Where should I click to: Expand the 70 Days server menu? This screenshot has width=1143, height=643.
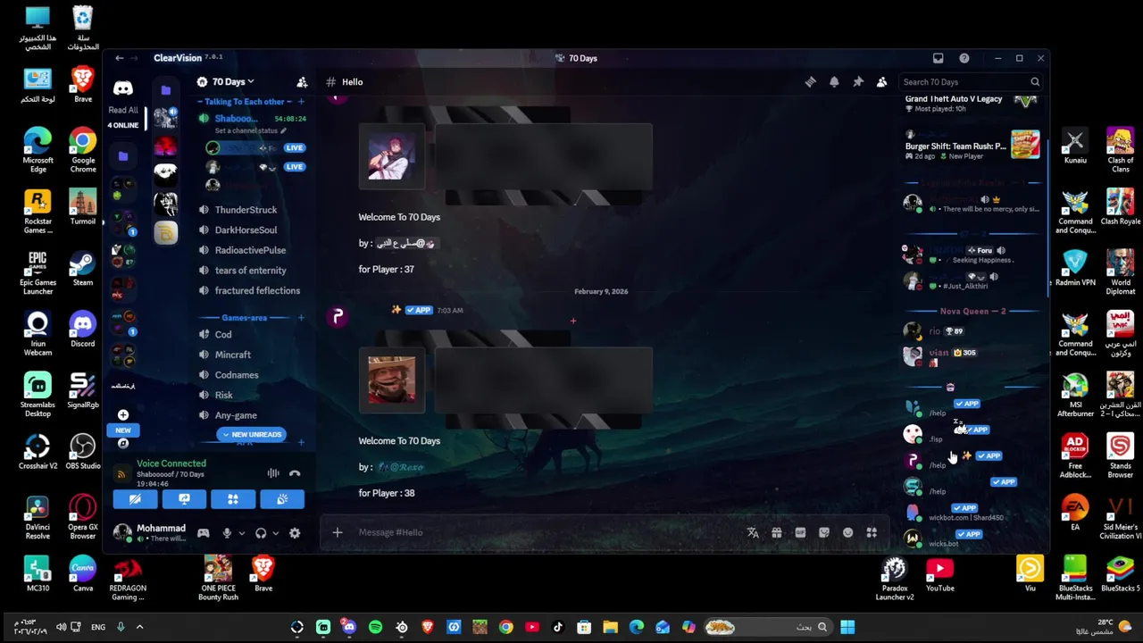[233, 81]
